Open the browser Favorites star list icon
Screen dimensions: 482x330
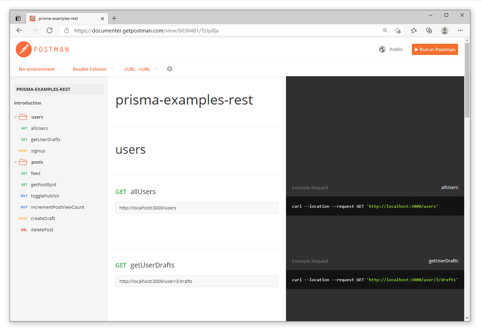coord(414,30)
